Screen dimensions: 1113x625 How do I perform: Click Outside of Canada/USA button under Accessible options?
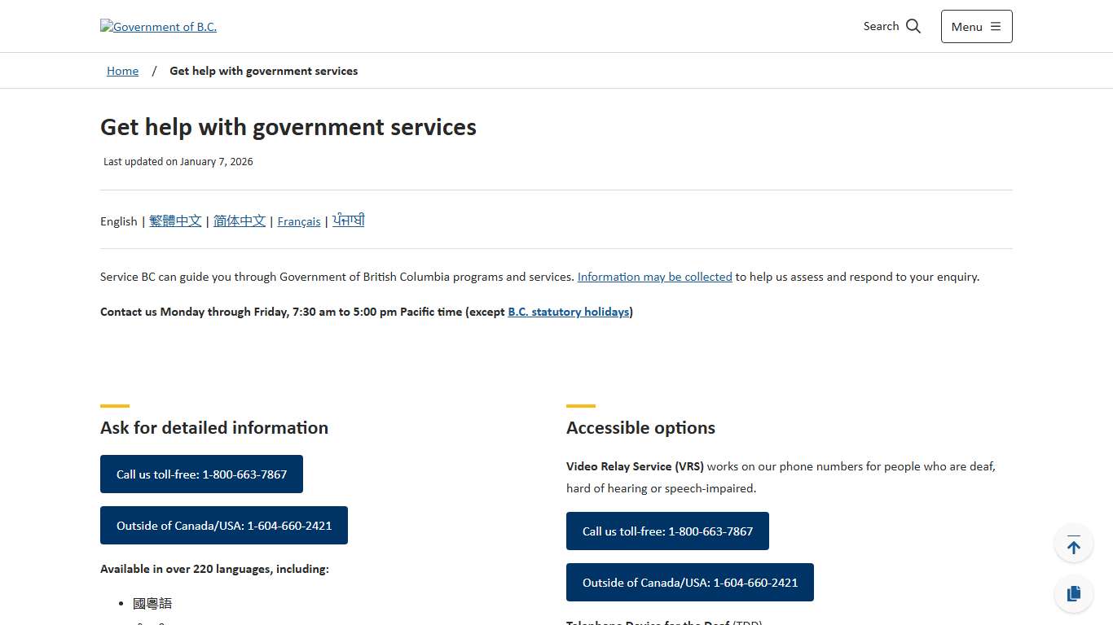[x=690, y=582]
